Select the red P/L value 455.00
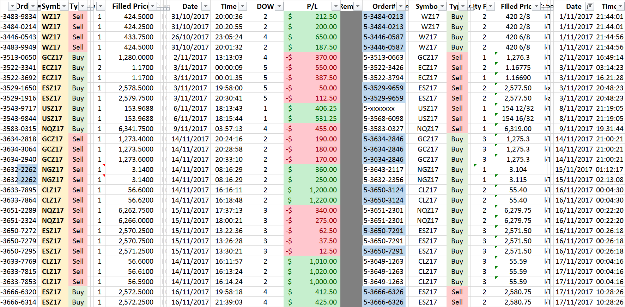Viewport: 625px width, 307px height. (x=312, y=129)
